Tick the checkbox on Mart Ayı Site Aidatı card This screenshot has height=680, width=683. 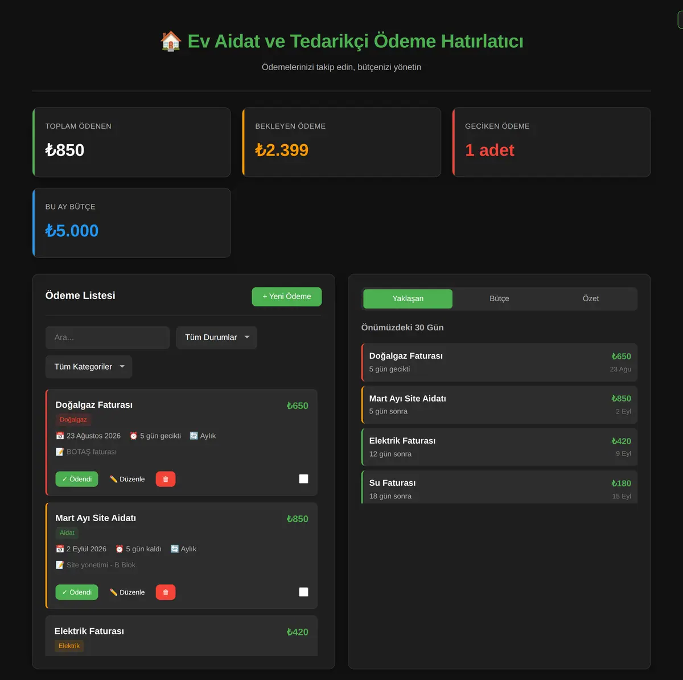[x=303, y=592]
